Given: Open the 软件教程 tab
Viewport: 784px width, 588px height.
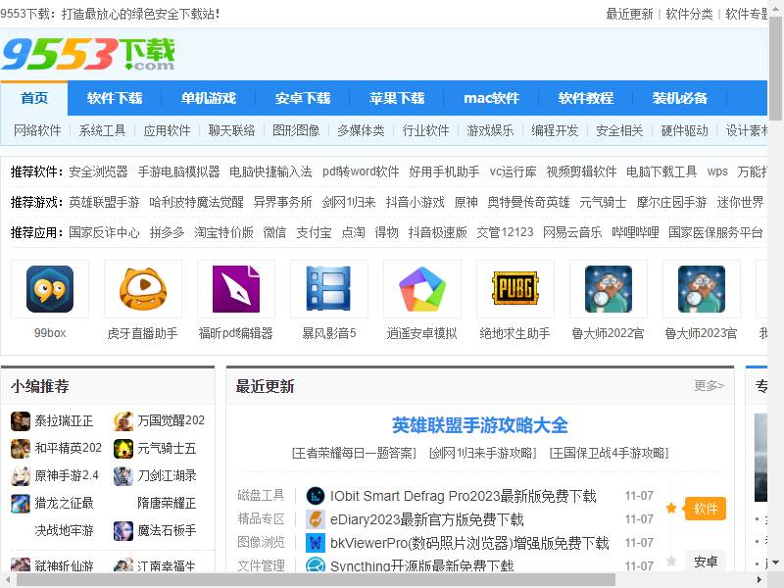Looking at the screenshot, I should (x=585, y=98).
